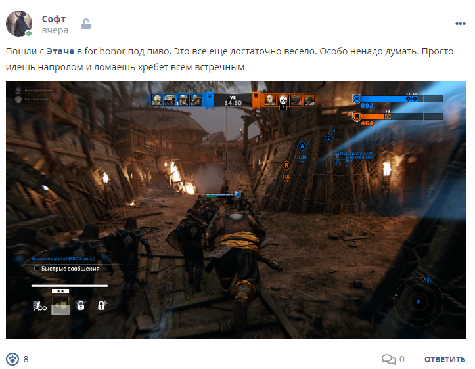Viewport: 475px width, 369px height.
Task: Toggle the Быстрые сообщения checkbox
Action: [37, 268]
